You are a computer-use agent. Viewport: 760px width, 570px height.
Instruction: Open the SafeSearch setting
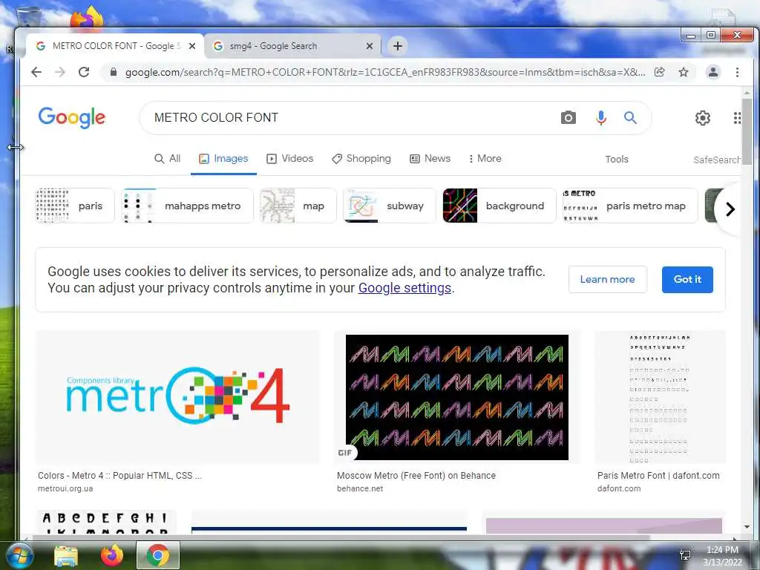(716, 160)
